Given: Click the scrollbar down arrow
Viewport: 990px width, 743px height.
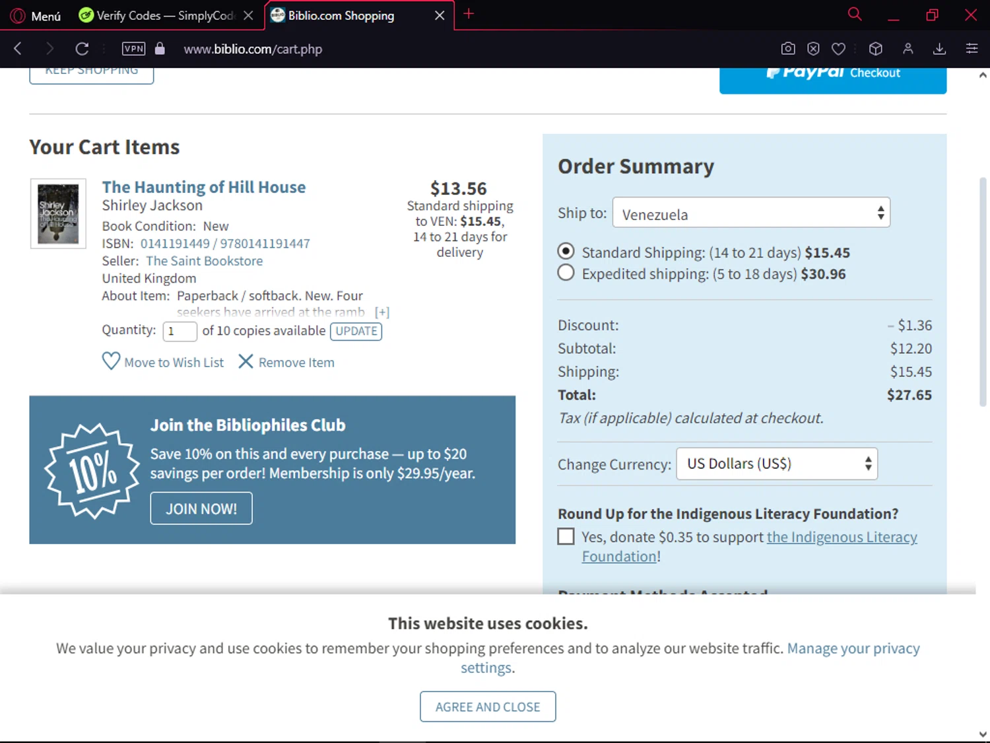Looking at the screenshot, I should tap(983, 734).
